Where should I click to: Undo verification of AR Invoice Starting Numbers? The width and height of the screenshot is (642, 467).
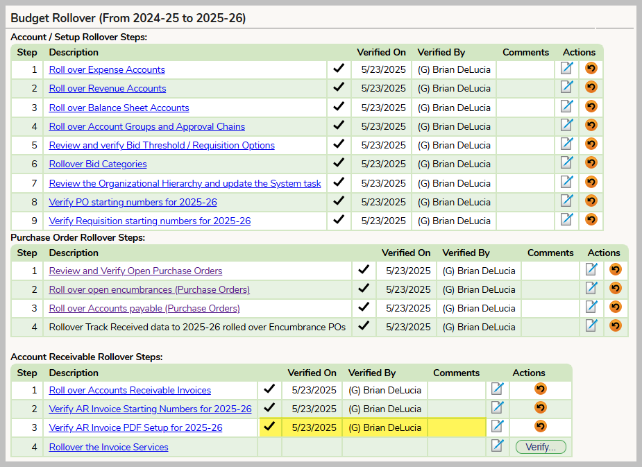[x=541, y=407]
